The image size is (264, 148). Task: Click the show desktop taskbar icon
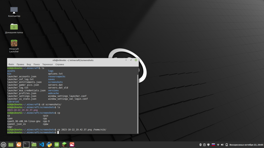click(x=11, y=145)
